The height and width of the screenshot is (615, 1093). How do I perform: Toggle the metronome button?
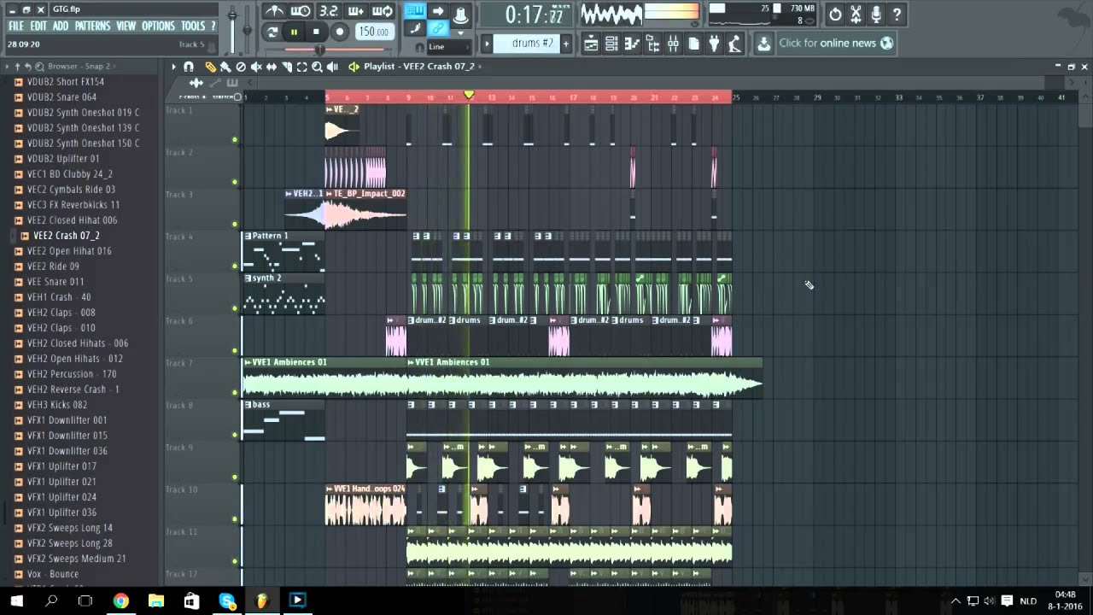click(274, 11)
